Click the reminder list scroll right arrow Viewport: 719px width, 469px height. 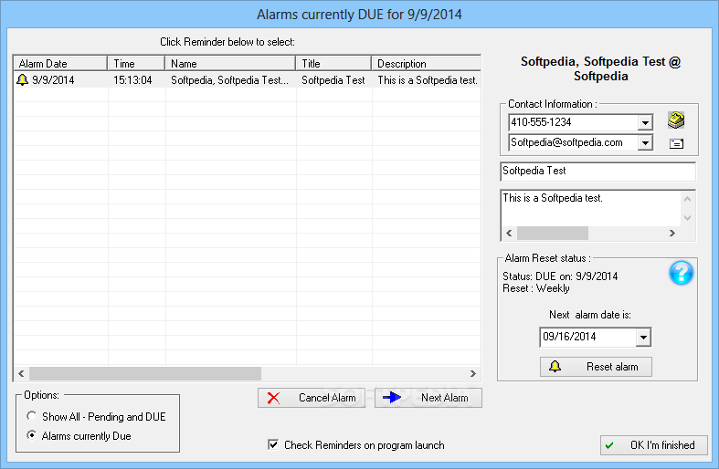[472, 374]
